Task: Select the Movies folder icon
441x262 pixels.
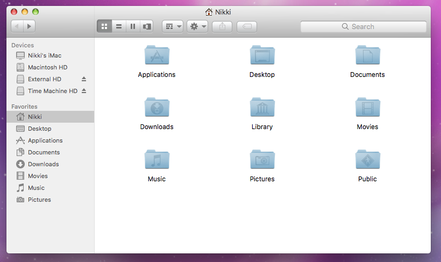Action: click(368, 107)
